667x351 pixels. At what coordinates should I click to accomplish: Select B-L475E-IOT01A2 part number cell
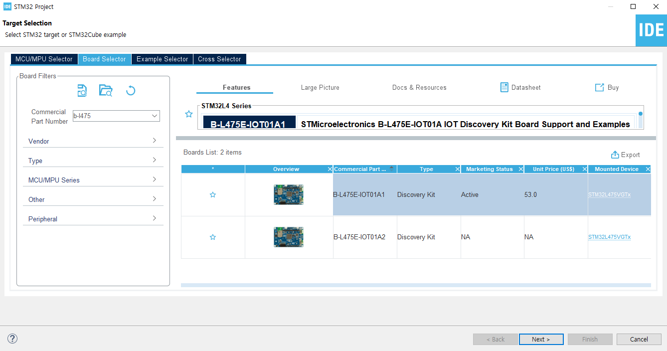click(365, 237)
